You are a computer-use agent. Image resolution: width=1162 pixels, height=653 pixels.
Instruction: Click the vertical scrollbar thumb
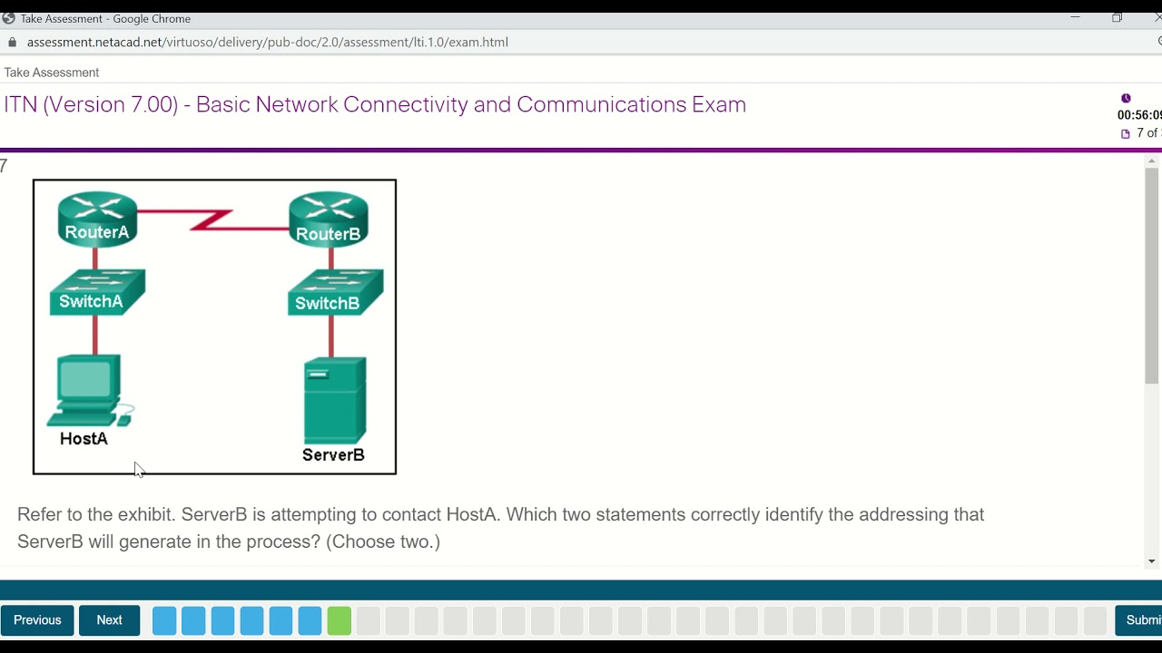[1152, 276]
